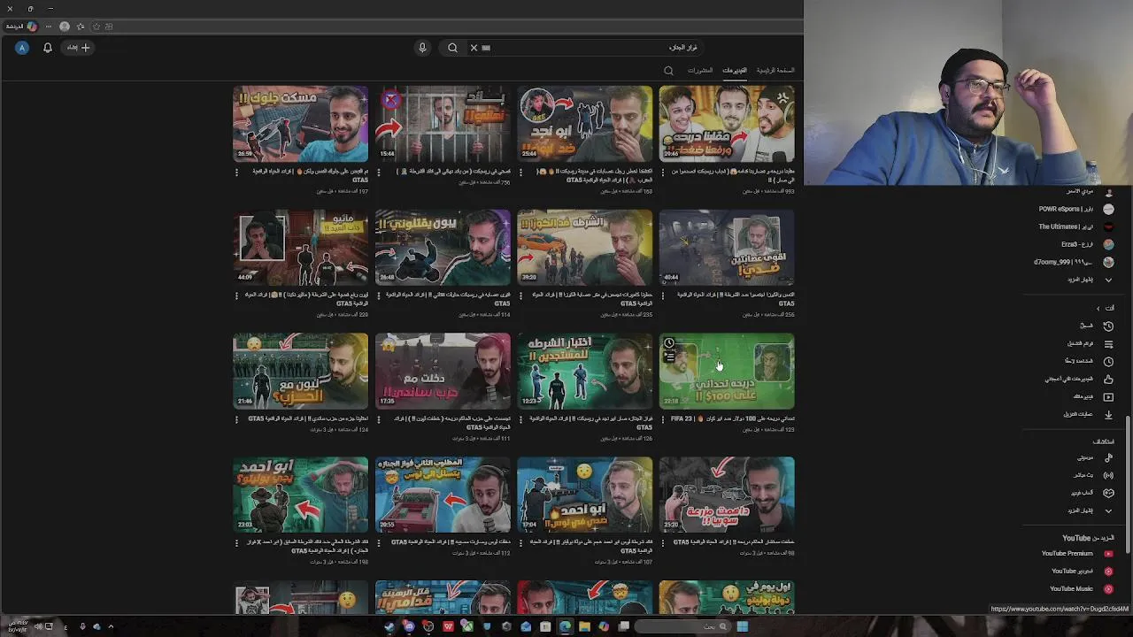Open the 15:44 jail bars video thumbnail

click(x=443, y=124)
